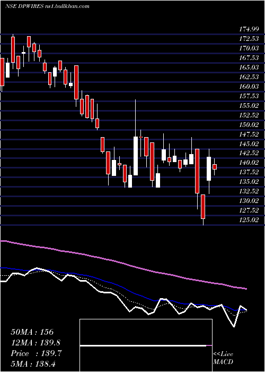The height and width of the screenshot is (372, 265).
Task: Click the 130.02 price axis label
Action: click(x=249, y=201)
